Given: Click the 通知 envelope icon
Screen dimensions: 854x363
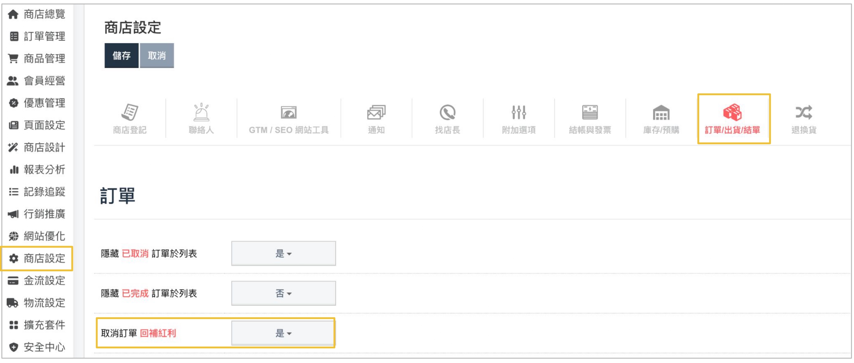Looking at the screenshot, I should click(x=376, y=113).
